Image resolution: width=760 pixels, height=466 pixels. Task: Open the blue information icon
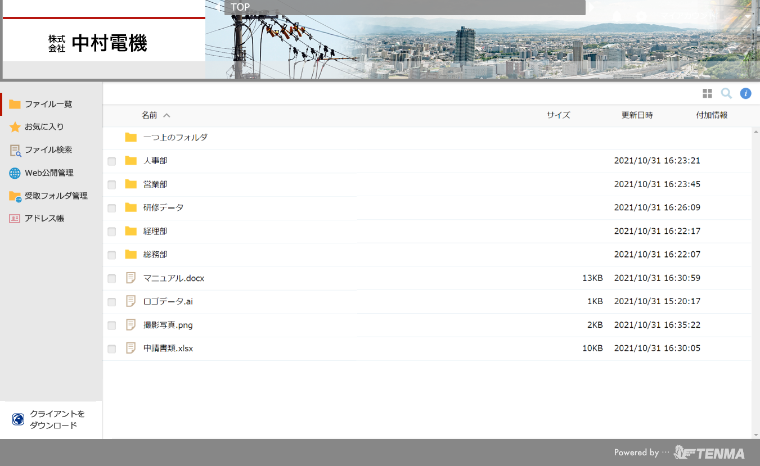coord(745,93)
